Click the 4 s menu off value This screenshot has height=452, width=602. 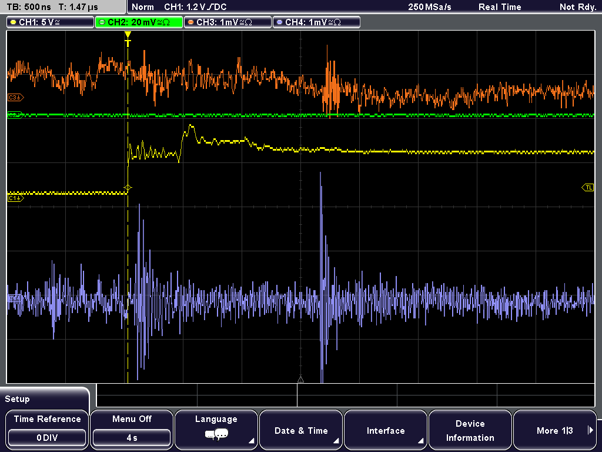pos(132,438)
